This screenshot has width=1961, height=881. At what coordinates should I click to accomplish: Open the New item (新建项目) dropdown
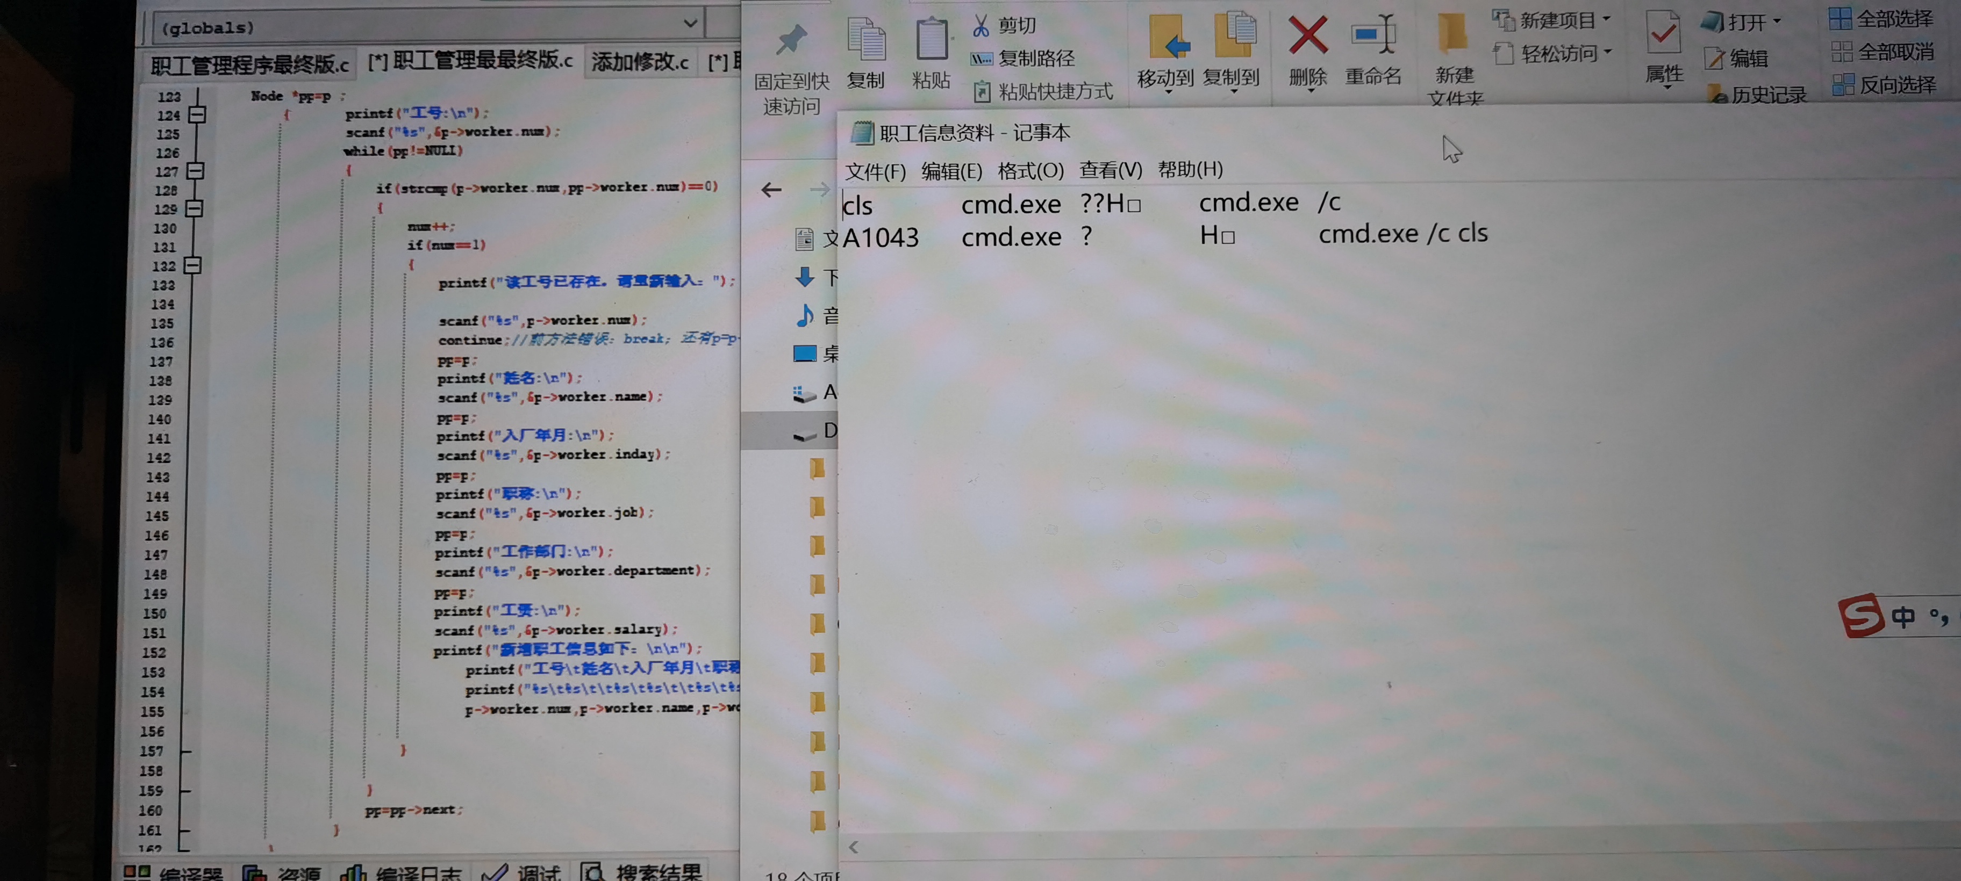[1551, 20]
